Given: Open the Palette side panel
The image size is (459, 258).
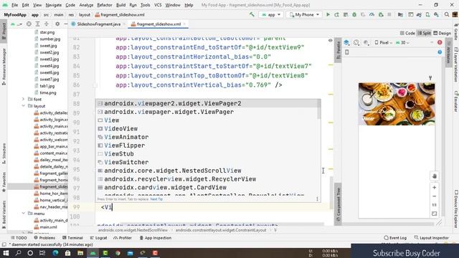Looking at the screenshot, I should pos(338,50).
